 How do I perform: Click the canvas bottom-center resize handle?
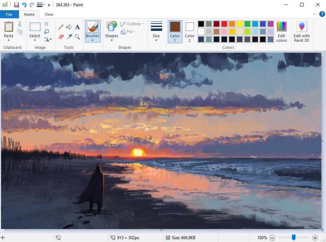(x=161, y=230)
